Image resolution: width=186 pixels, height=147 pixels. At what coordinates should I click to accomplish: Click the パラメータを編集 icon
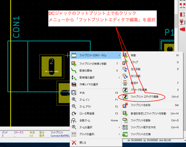click(x=125, y=90)
